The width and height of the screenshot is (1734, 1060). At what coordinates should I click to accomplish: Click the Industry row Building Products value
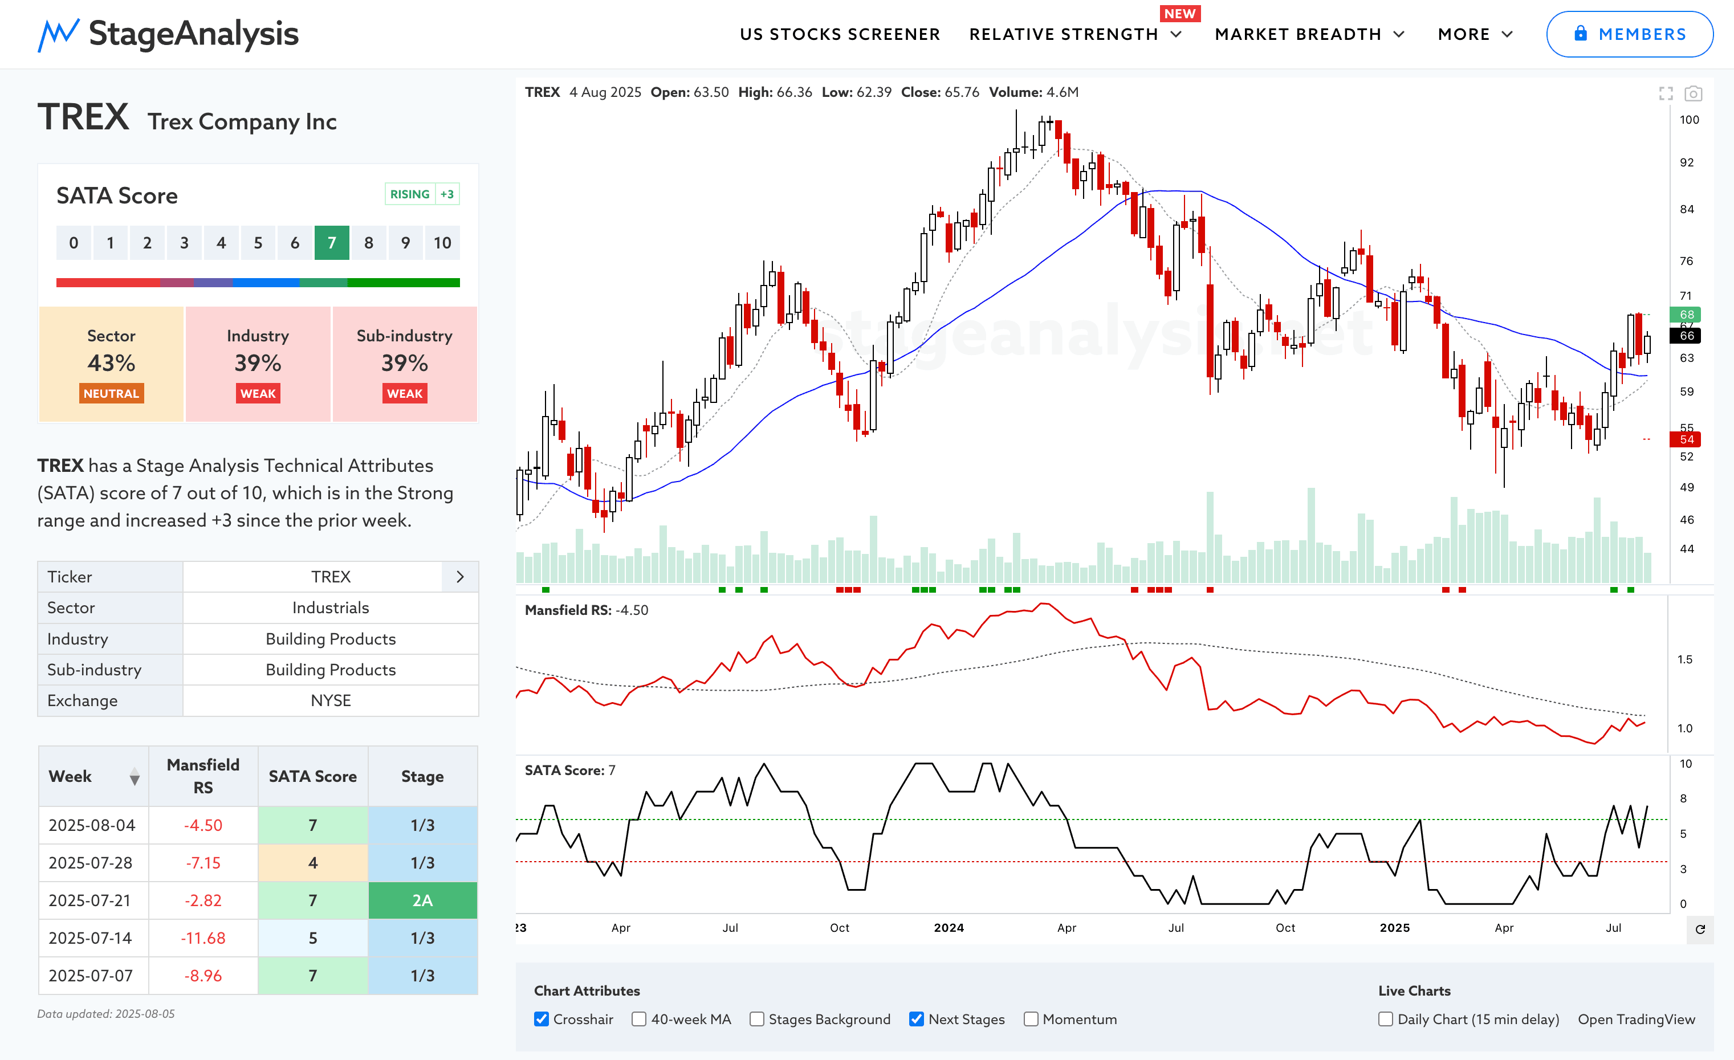[x=331, y=639]
